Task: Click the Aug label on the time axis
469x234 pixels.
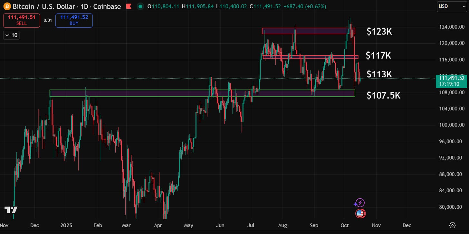Action: (x=282, y=225)
